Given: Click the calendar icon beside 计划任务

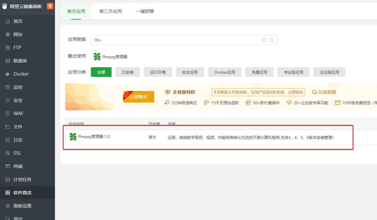Looking at the screenshot, I should tap(8, 179).
